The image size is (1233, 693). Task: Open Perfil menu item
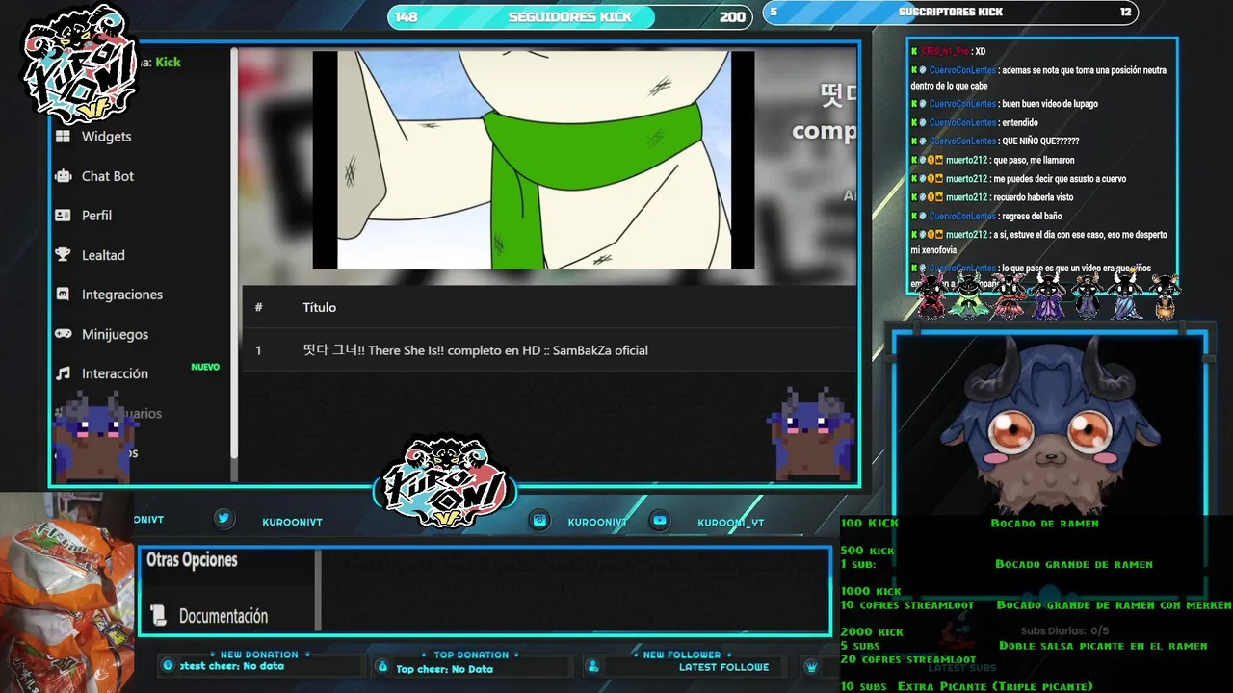96,216
